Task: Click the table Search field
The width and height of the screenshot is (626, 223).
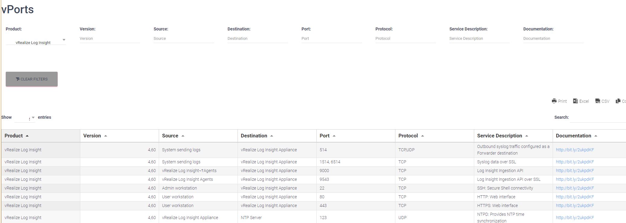Action: coord(598,118)
